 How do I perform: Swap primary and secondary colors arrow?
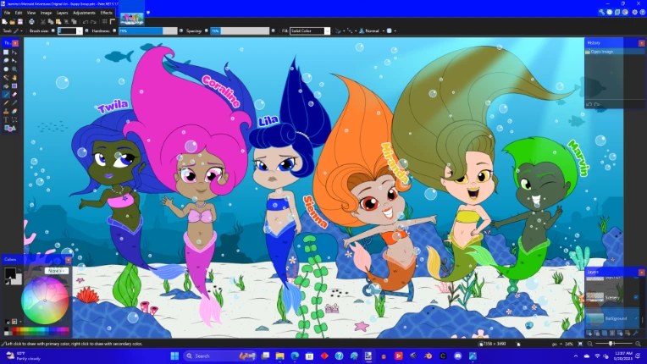tap(19, 270)
